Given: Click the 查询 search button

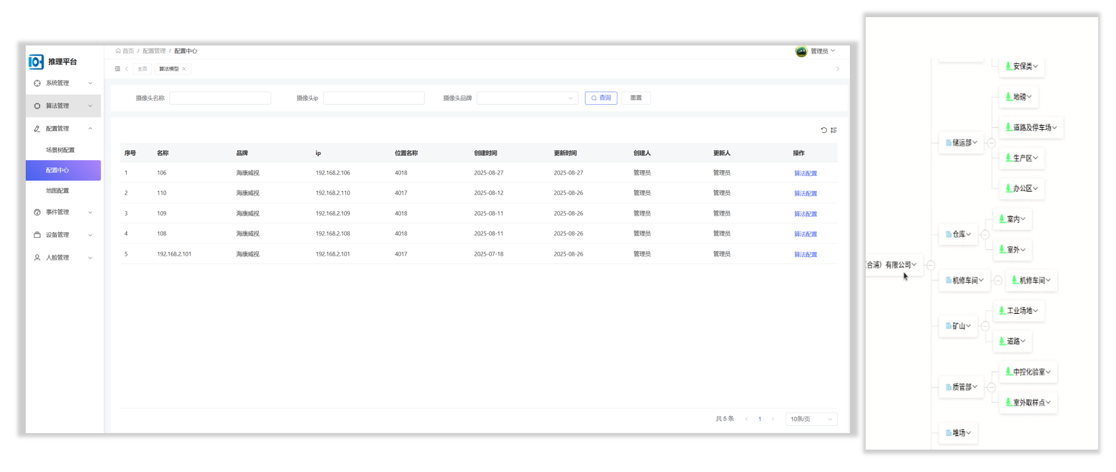Looking at the screenshot, I should (x=601, y=98).
